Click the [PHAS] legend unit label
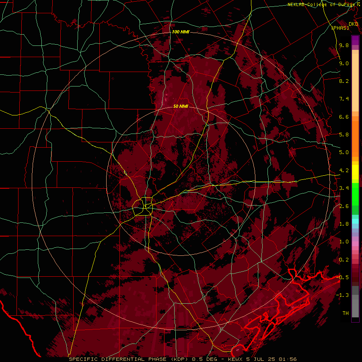The width and height of the screenshot is (362, 362). [x=340, y=28]
